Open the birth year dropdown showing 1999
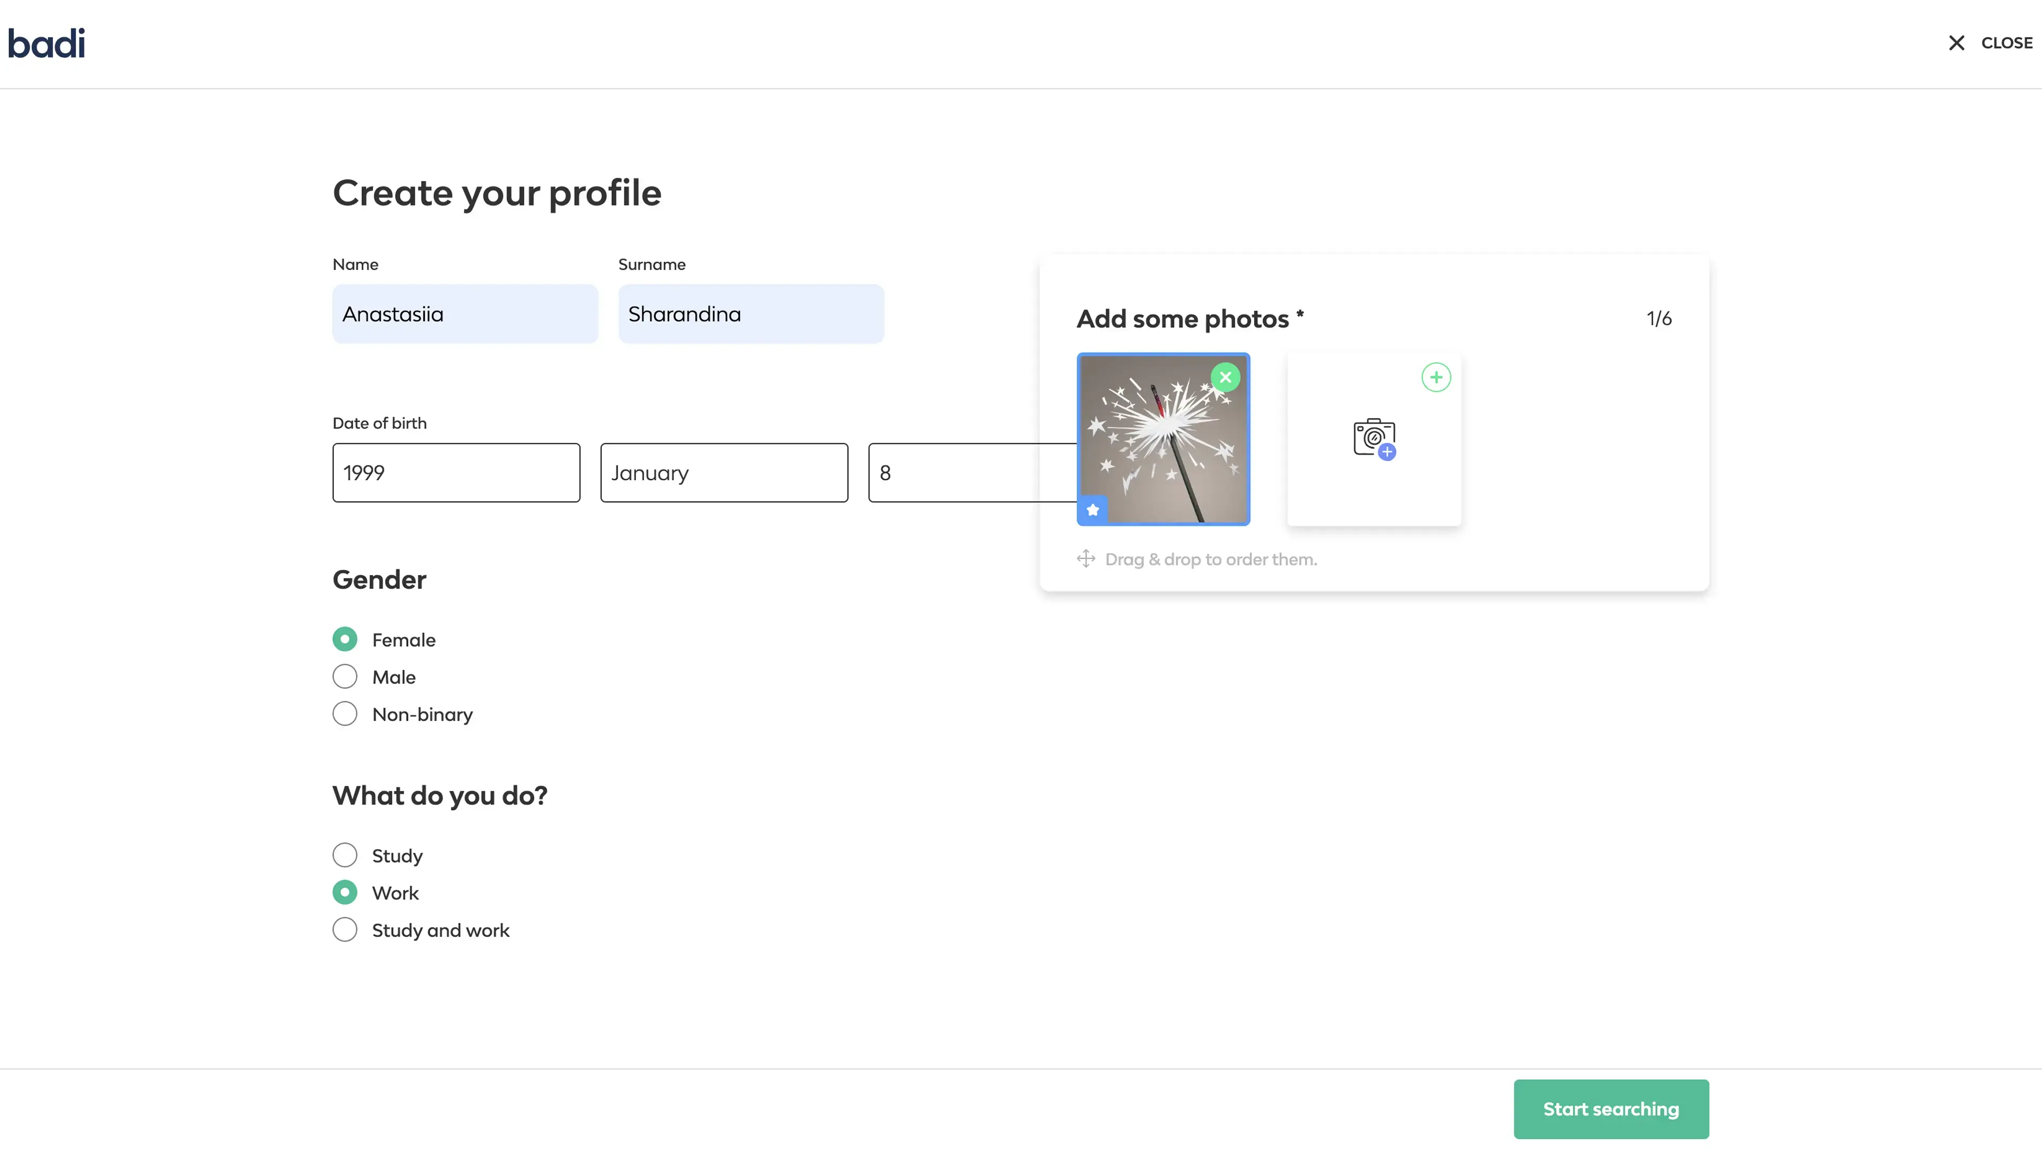 click(x=456, y=472)
